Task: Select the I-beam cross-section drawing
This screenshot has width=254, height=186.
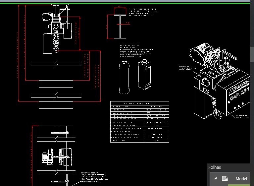Action: click(118, 24)
